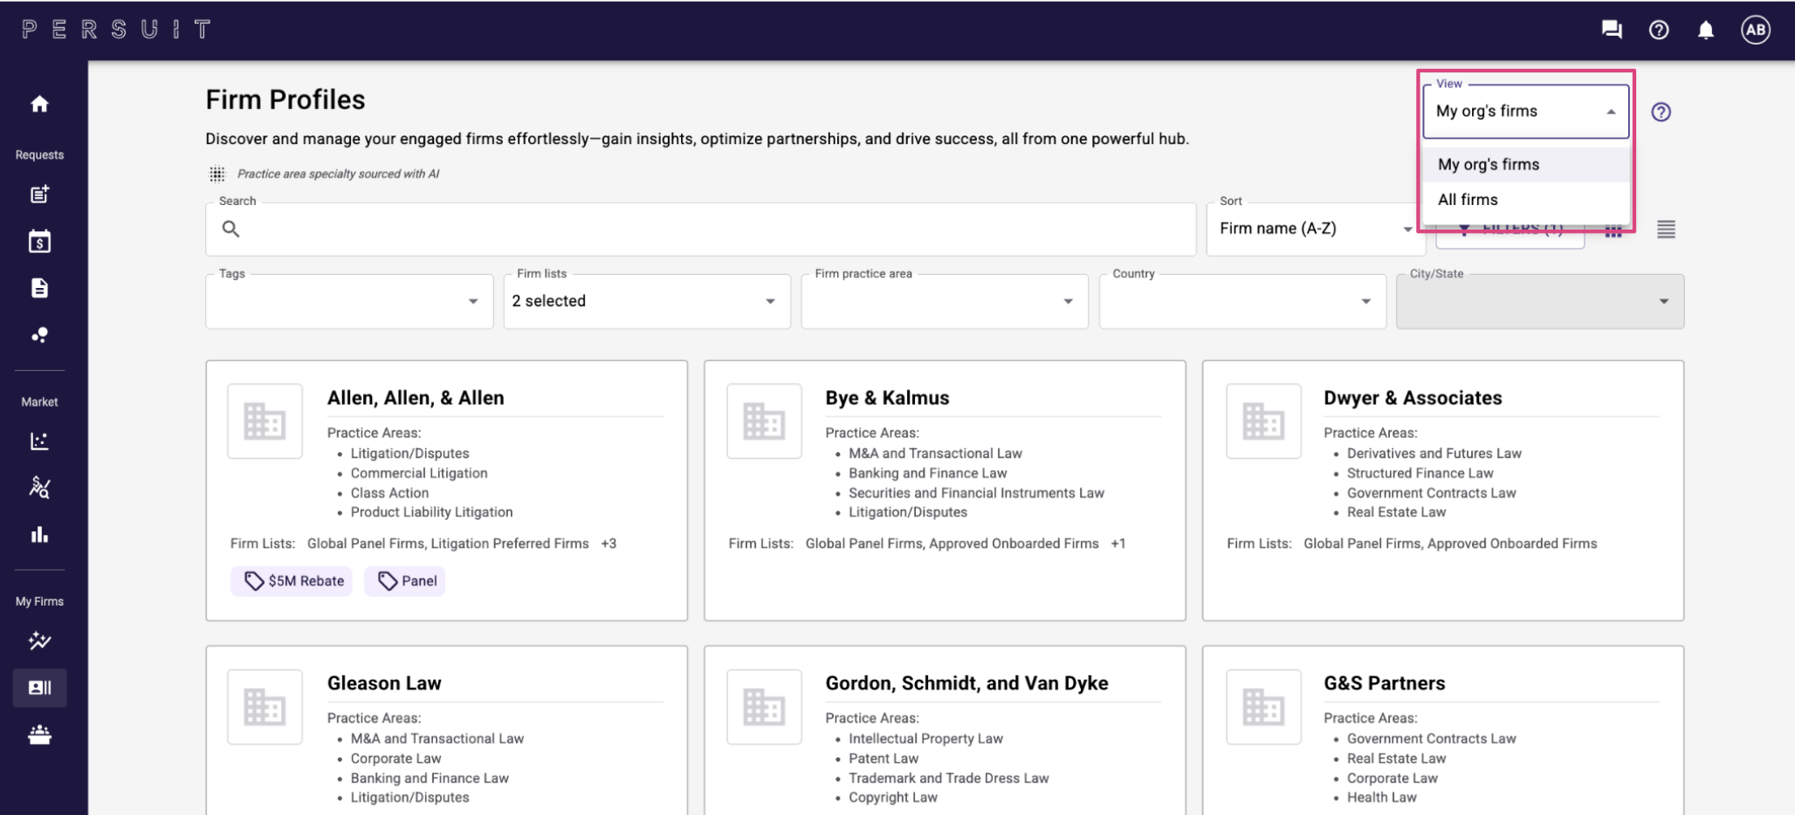Open Allen, Allen, & Allen firm profile
Image resolution: width=1795 pixels, height=815 pixels.
pyautogui.click(x=416, y=398)
